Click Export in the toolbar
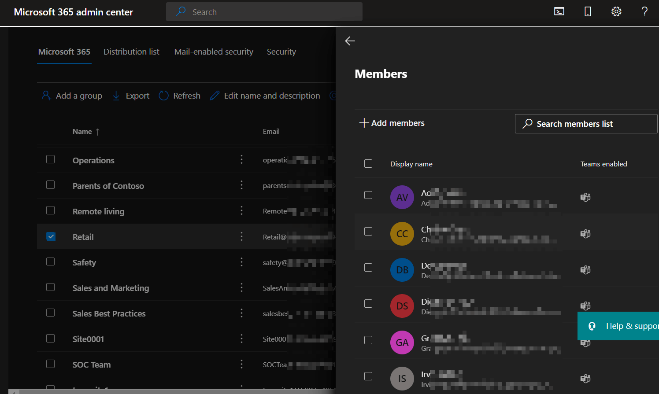This screenshot has height=394, width=659. 131,96
